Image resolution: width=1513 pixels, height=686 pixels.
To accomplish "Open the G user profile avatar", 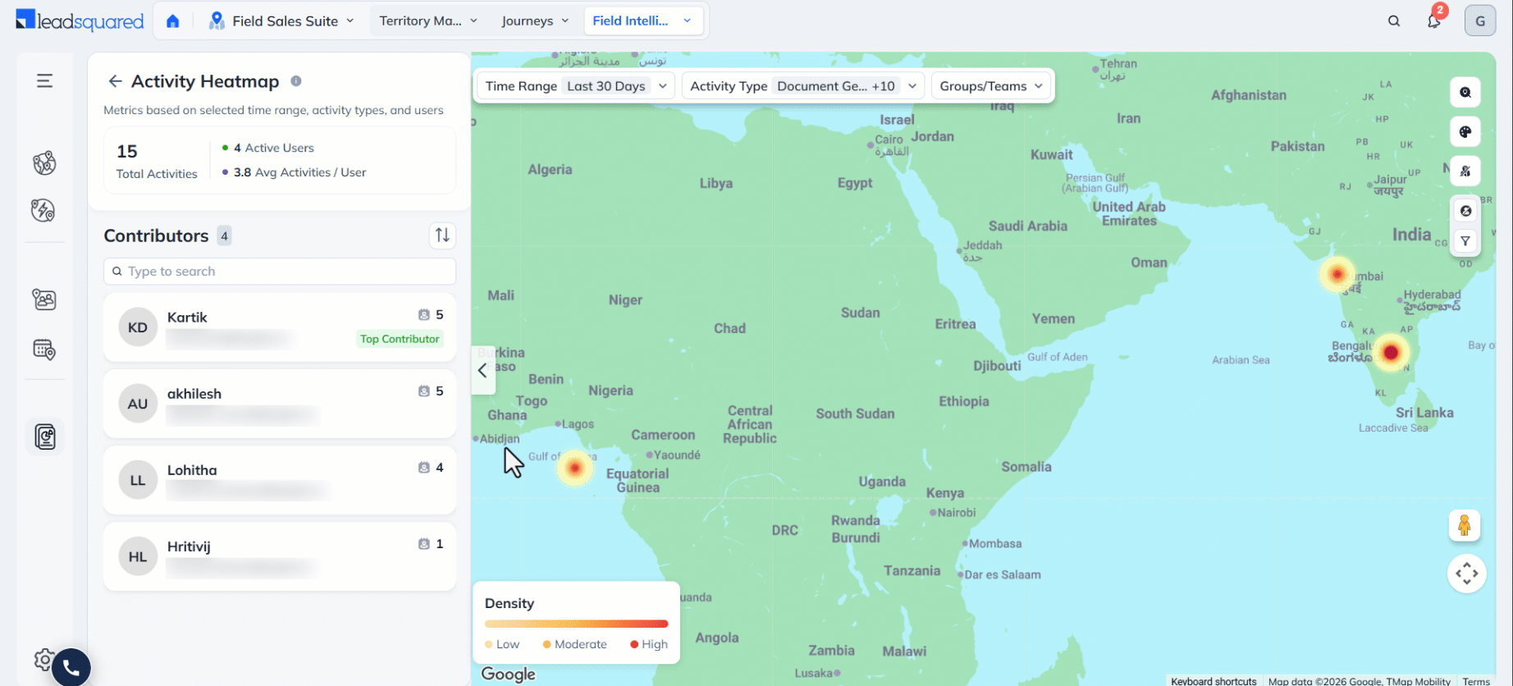I will click(1480, 21).
